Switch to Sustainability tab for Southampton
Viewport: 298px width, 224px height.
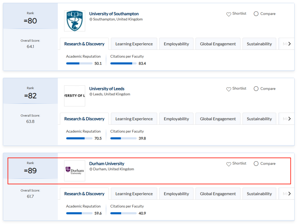click(259, 44)
